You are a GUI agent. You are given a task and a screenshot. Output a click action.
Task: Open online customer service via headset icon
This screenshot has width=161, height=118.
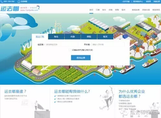19,2
